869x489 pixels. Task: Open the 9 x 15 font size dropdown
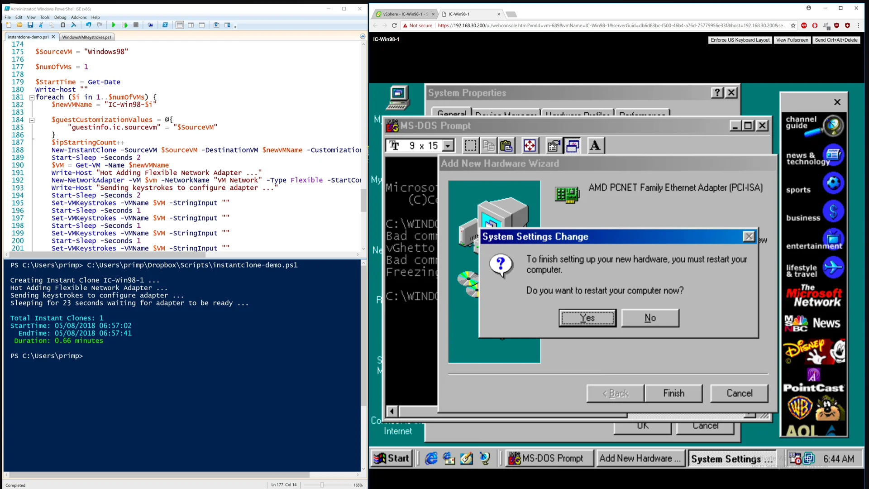point(448,146)
